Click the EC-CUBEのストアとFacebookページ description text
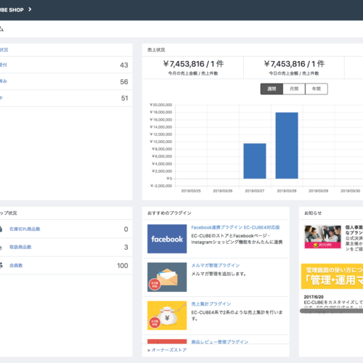This screenshot has height=363, width=363. coord(237,239)
